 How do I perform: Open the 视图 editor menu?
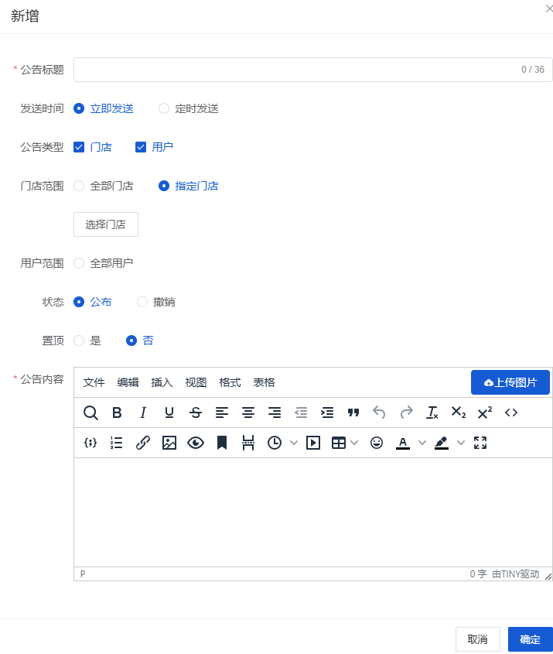pyautogui.click(x=196, y=382)
